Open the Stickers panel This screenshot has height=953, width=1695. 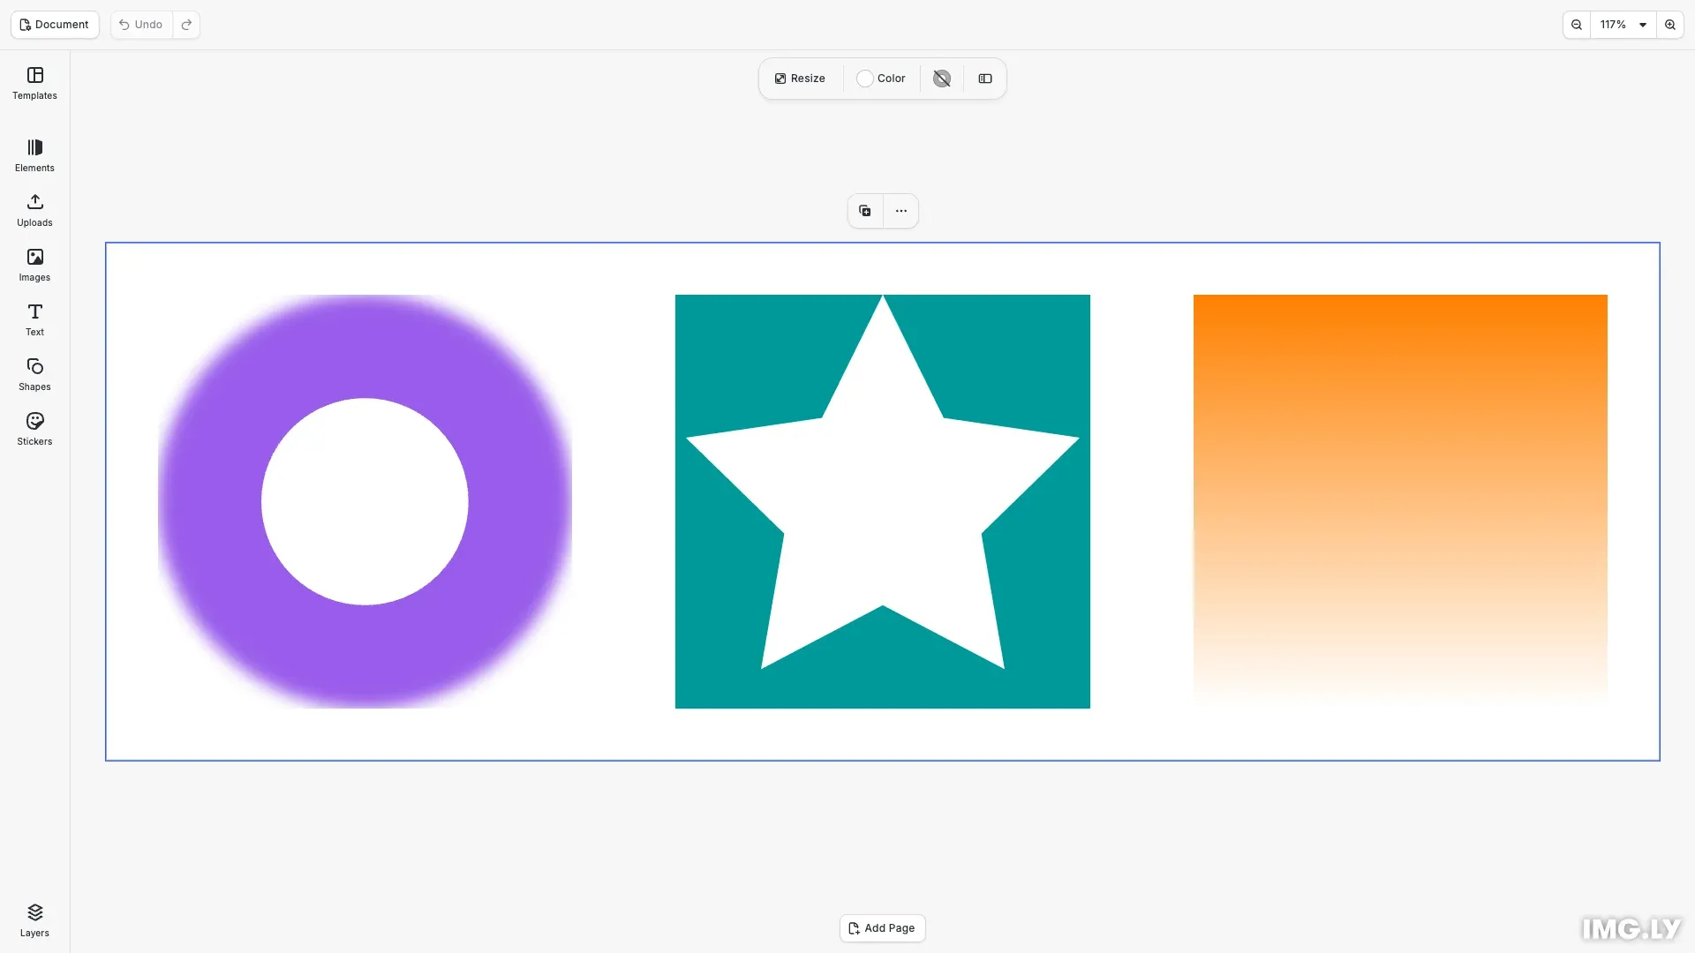[34, 430]
